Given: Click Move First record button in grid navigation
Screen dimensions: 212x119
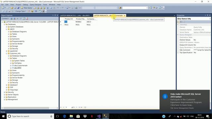Looking at the screenshot, I should [61, 107].
